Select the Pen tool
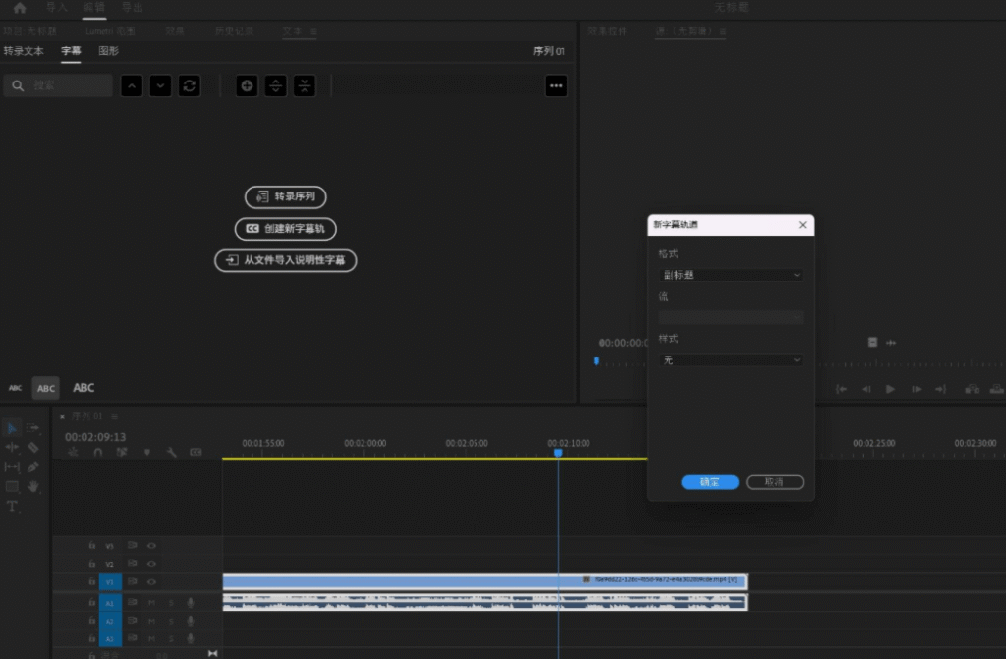The height and width of the screenshot is (659, 1006). click(32, 467)
